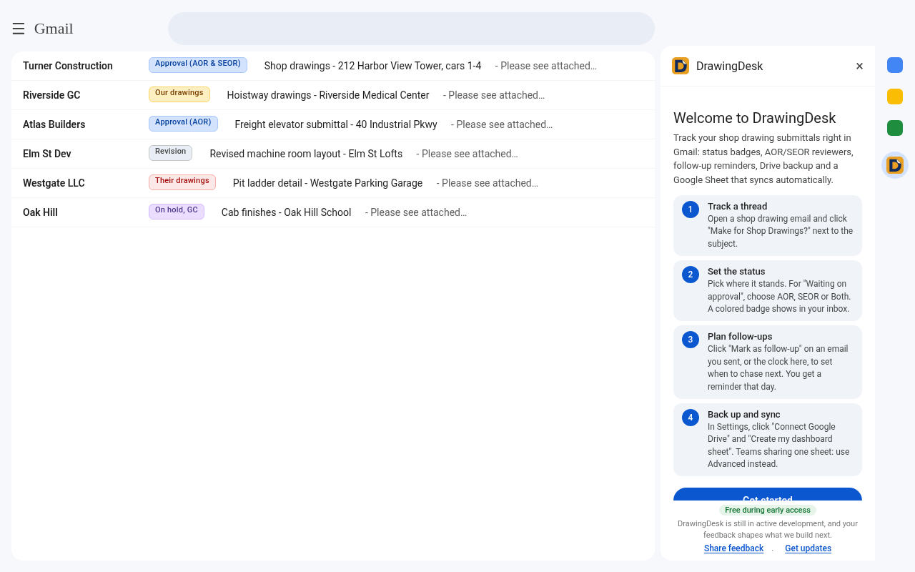Click the Our drawings badge
The width and height of the screenshot is (915, 572).
pos(179,94)
